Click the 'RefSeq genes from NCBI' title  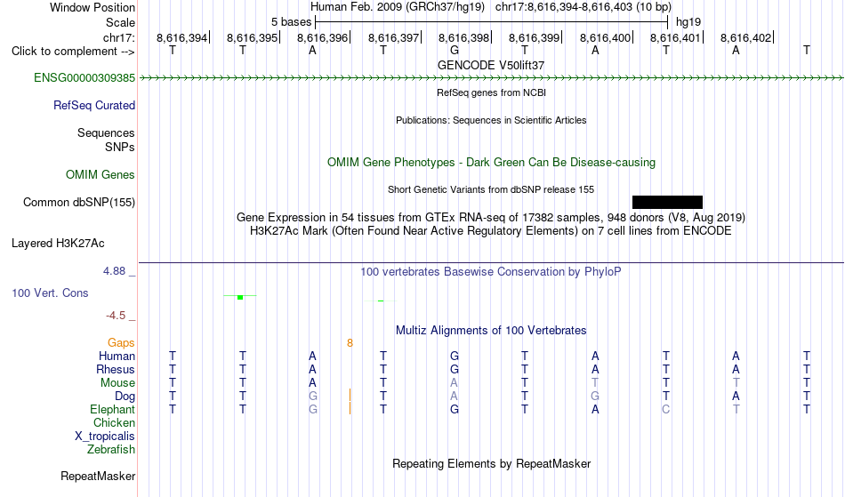pos(492,92)
